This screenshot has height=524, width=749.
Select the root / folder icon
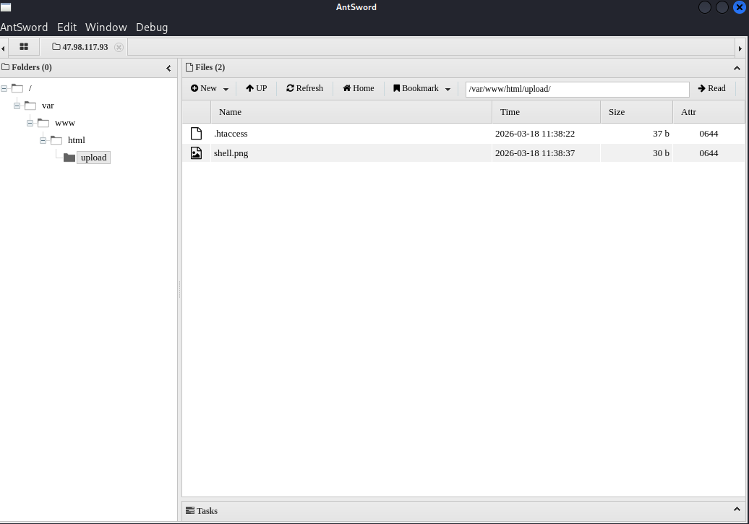tap(17, 88)
